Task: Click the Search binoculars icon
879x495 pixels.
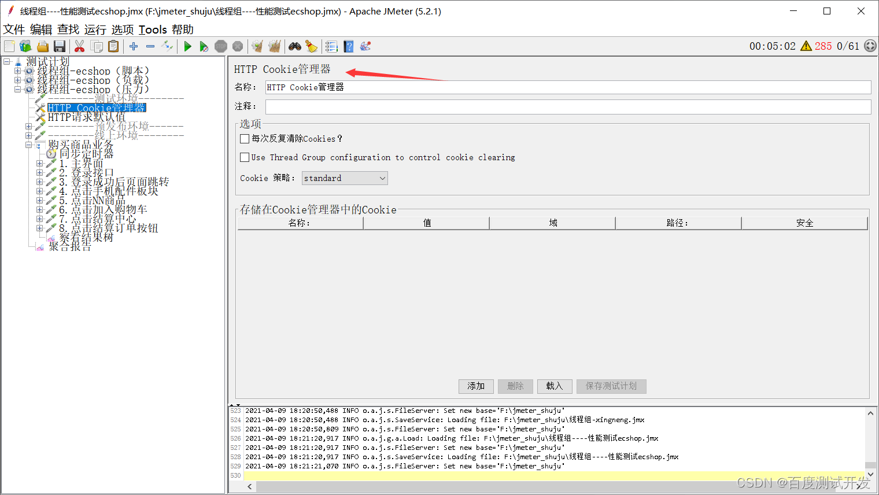Action: [295, 46]
